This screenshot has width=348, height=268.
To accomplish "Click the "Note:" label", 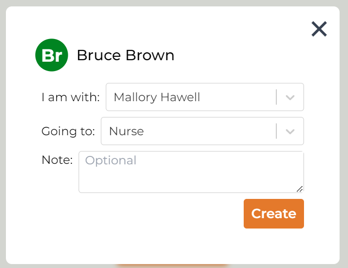I will point(57,160).
